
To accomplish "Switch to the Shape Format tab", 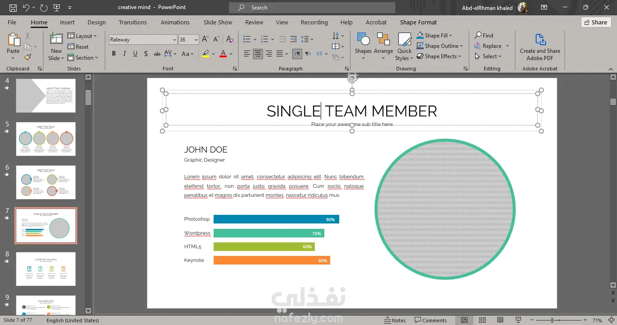I will (418, 22).
